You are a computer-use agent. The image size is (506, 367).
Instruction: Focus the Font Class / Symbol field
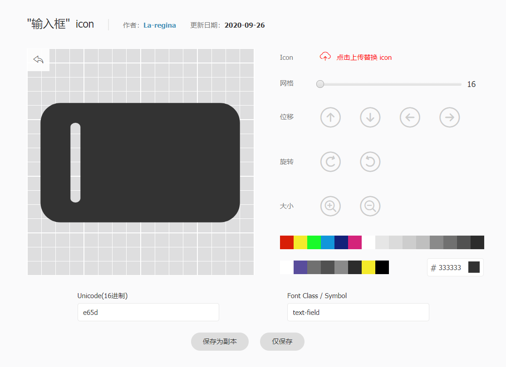pyautogui.click(x=358, y=312)
